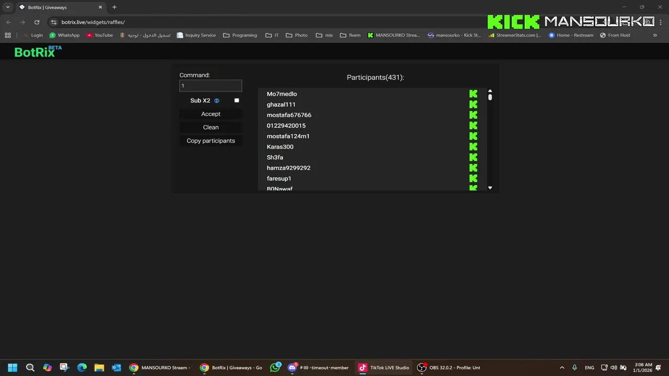The height and width of the screenshot is (376, 669).
Task: Open the IT bookmarks folder
Action: 272,35
